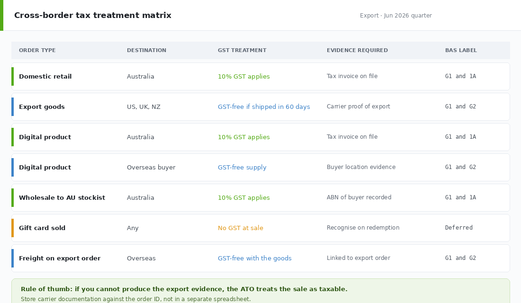Viewport: 521px width, 303px height.
Task: Click 'Export · Jun 2026 quarter' label
Action: [396, 16]
